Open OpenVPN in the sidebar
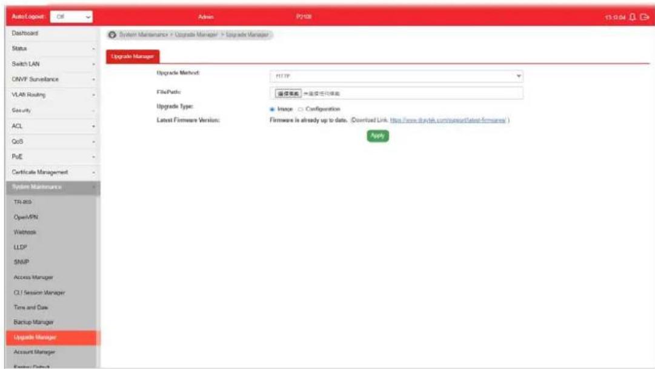655x369 pixels. tap(53, 217)
